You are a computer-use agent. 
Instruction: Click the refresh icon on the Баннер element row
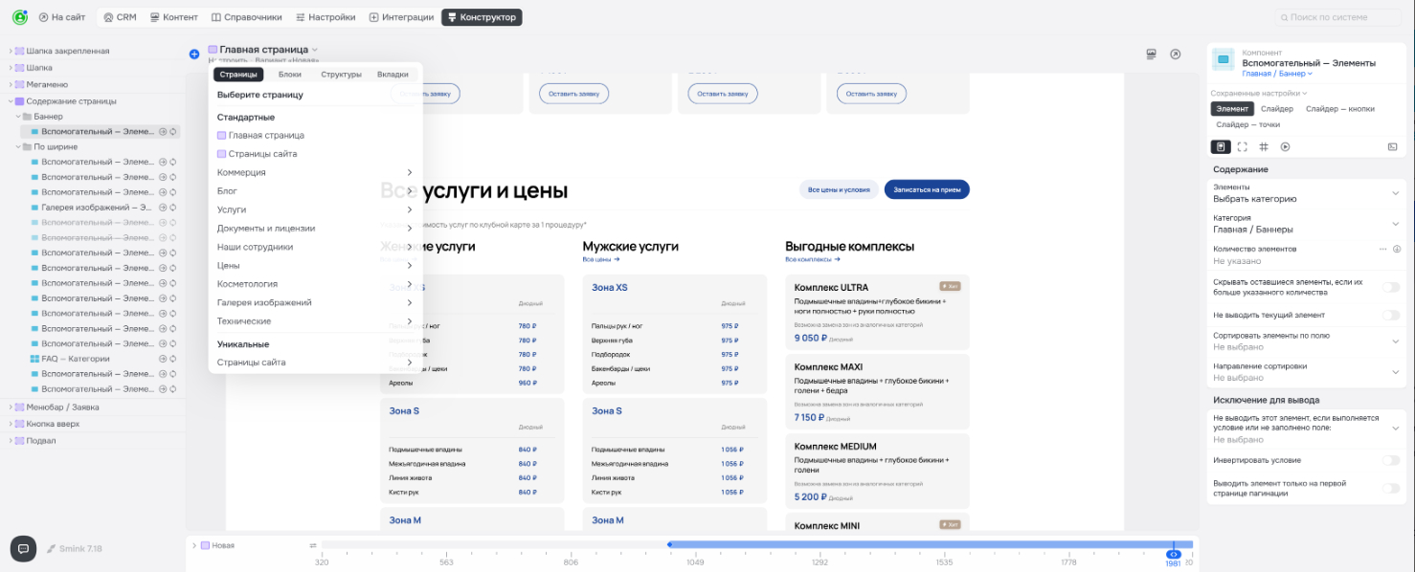point(173,131)
